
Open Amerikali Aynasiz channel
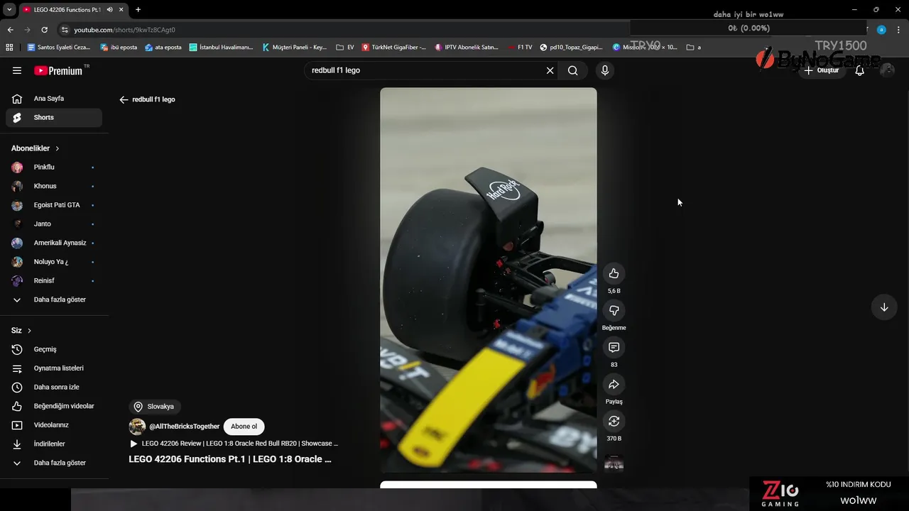(54, 243)
